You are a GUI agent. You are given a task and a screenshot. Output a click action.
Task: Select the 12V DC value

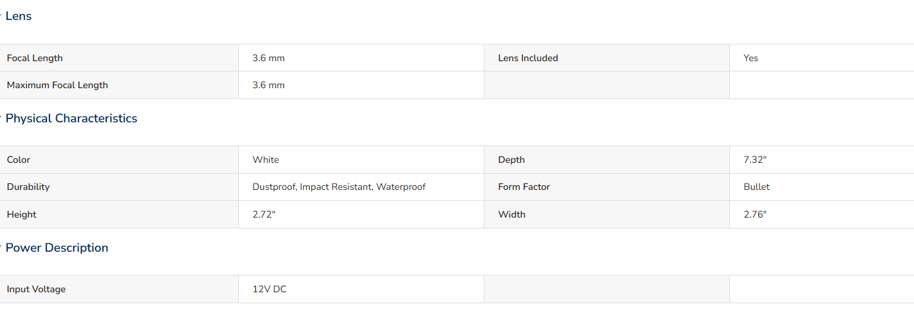point(269,289)
